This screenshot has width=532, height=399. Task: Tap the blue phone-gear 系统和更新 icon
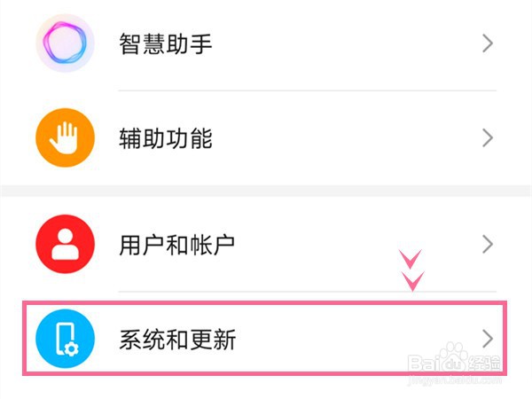[65, 339]
